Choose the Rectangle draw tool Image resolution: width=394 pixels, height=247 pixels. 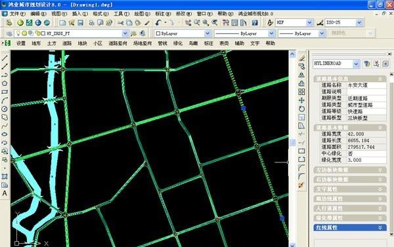tap(5, 92)
